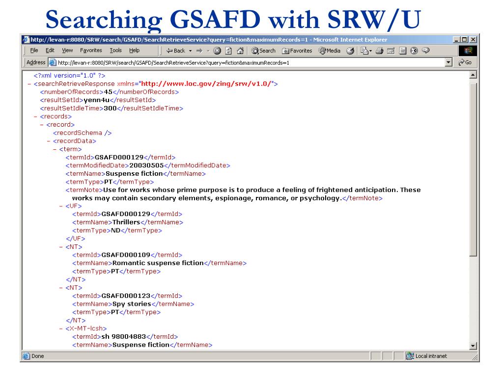This screenshot has height=377, width=503.
Task: Click the History toolbar icon
Action: tap(350, 51)
